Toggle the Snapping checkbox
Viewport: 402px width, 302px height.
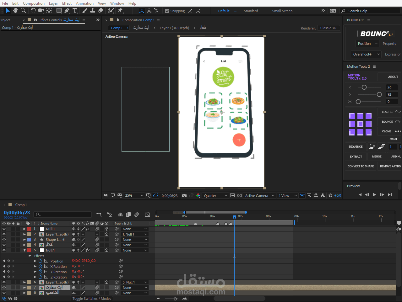click(167, 11)
